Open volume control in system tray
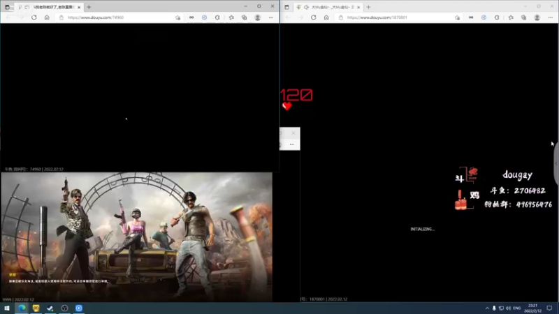The height and width of the screenshot is (314, 559). [509, 308]
